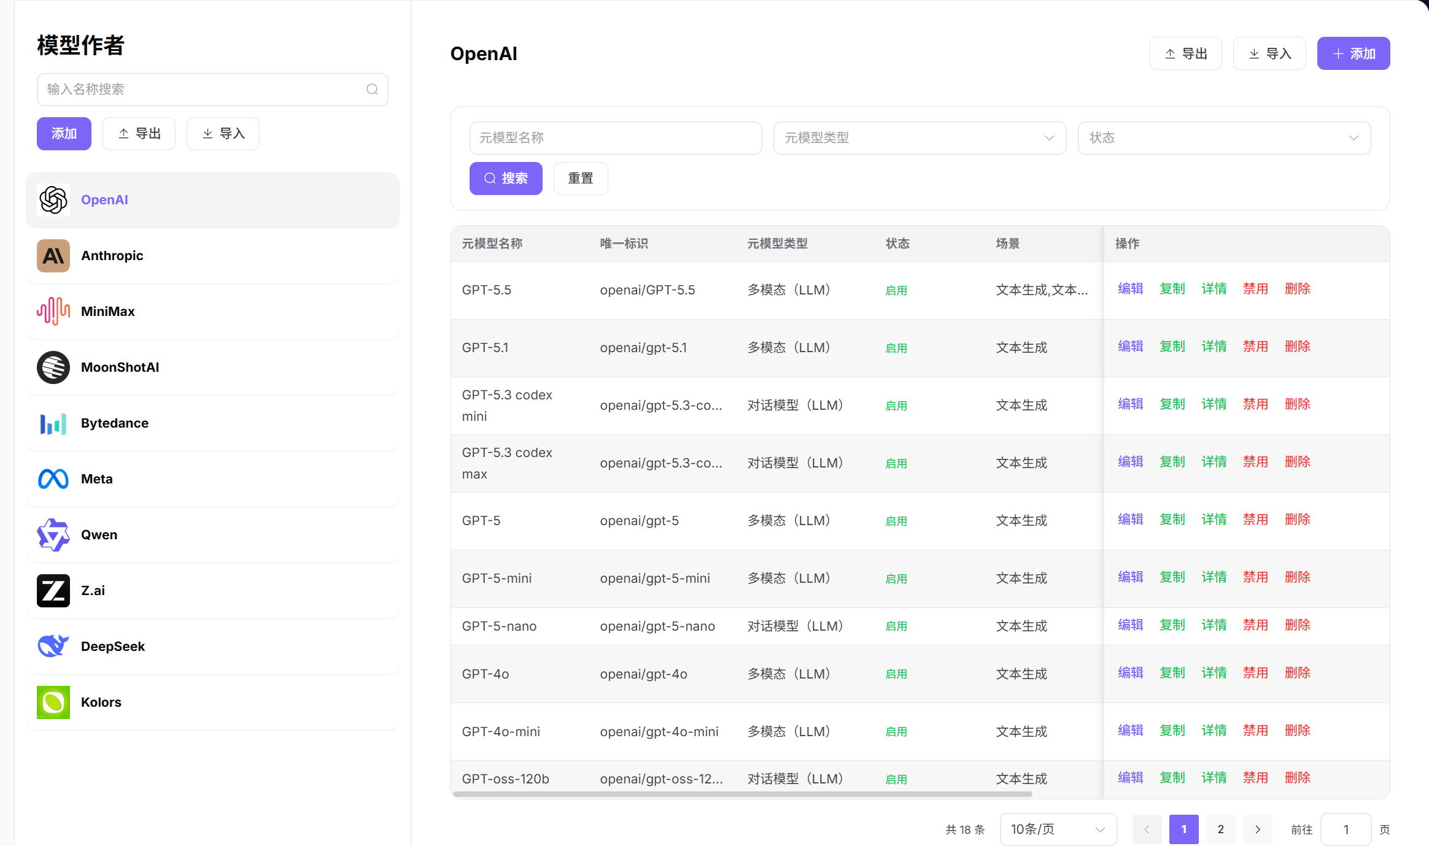Click the Z.ai logo icon
Image resolution: width=1429 pixels, height=846 pixels.
pyautogui.click(x=53, y=591)
